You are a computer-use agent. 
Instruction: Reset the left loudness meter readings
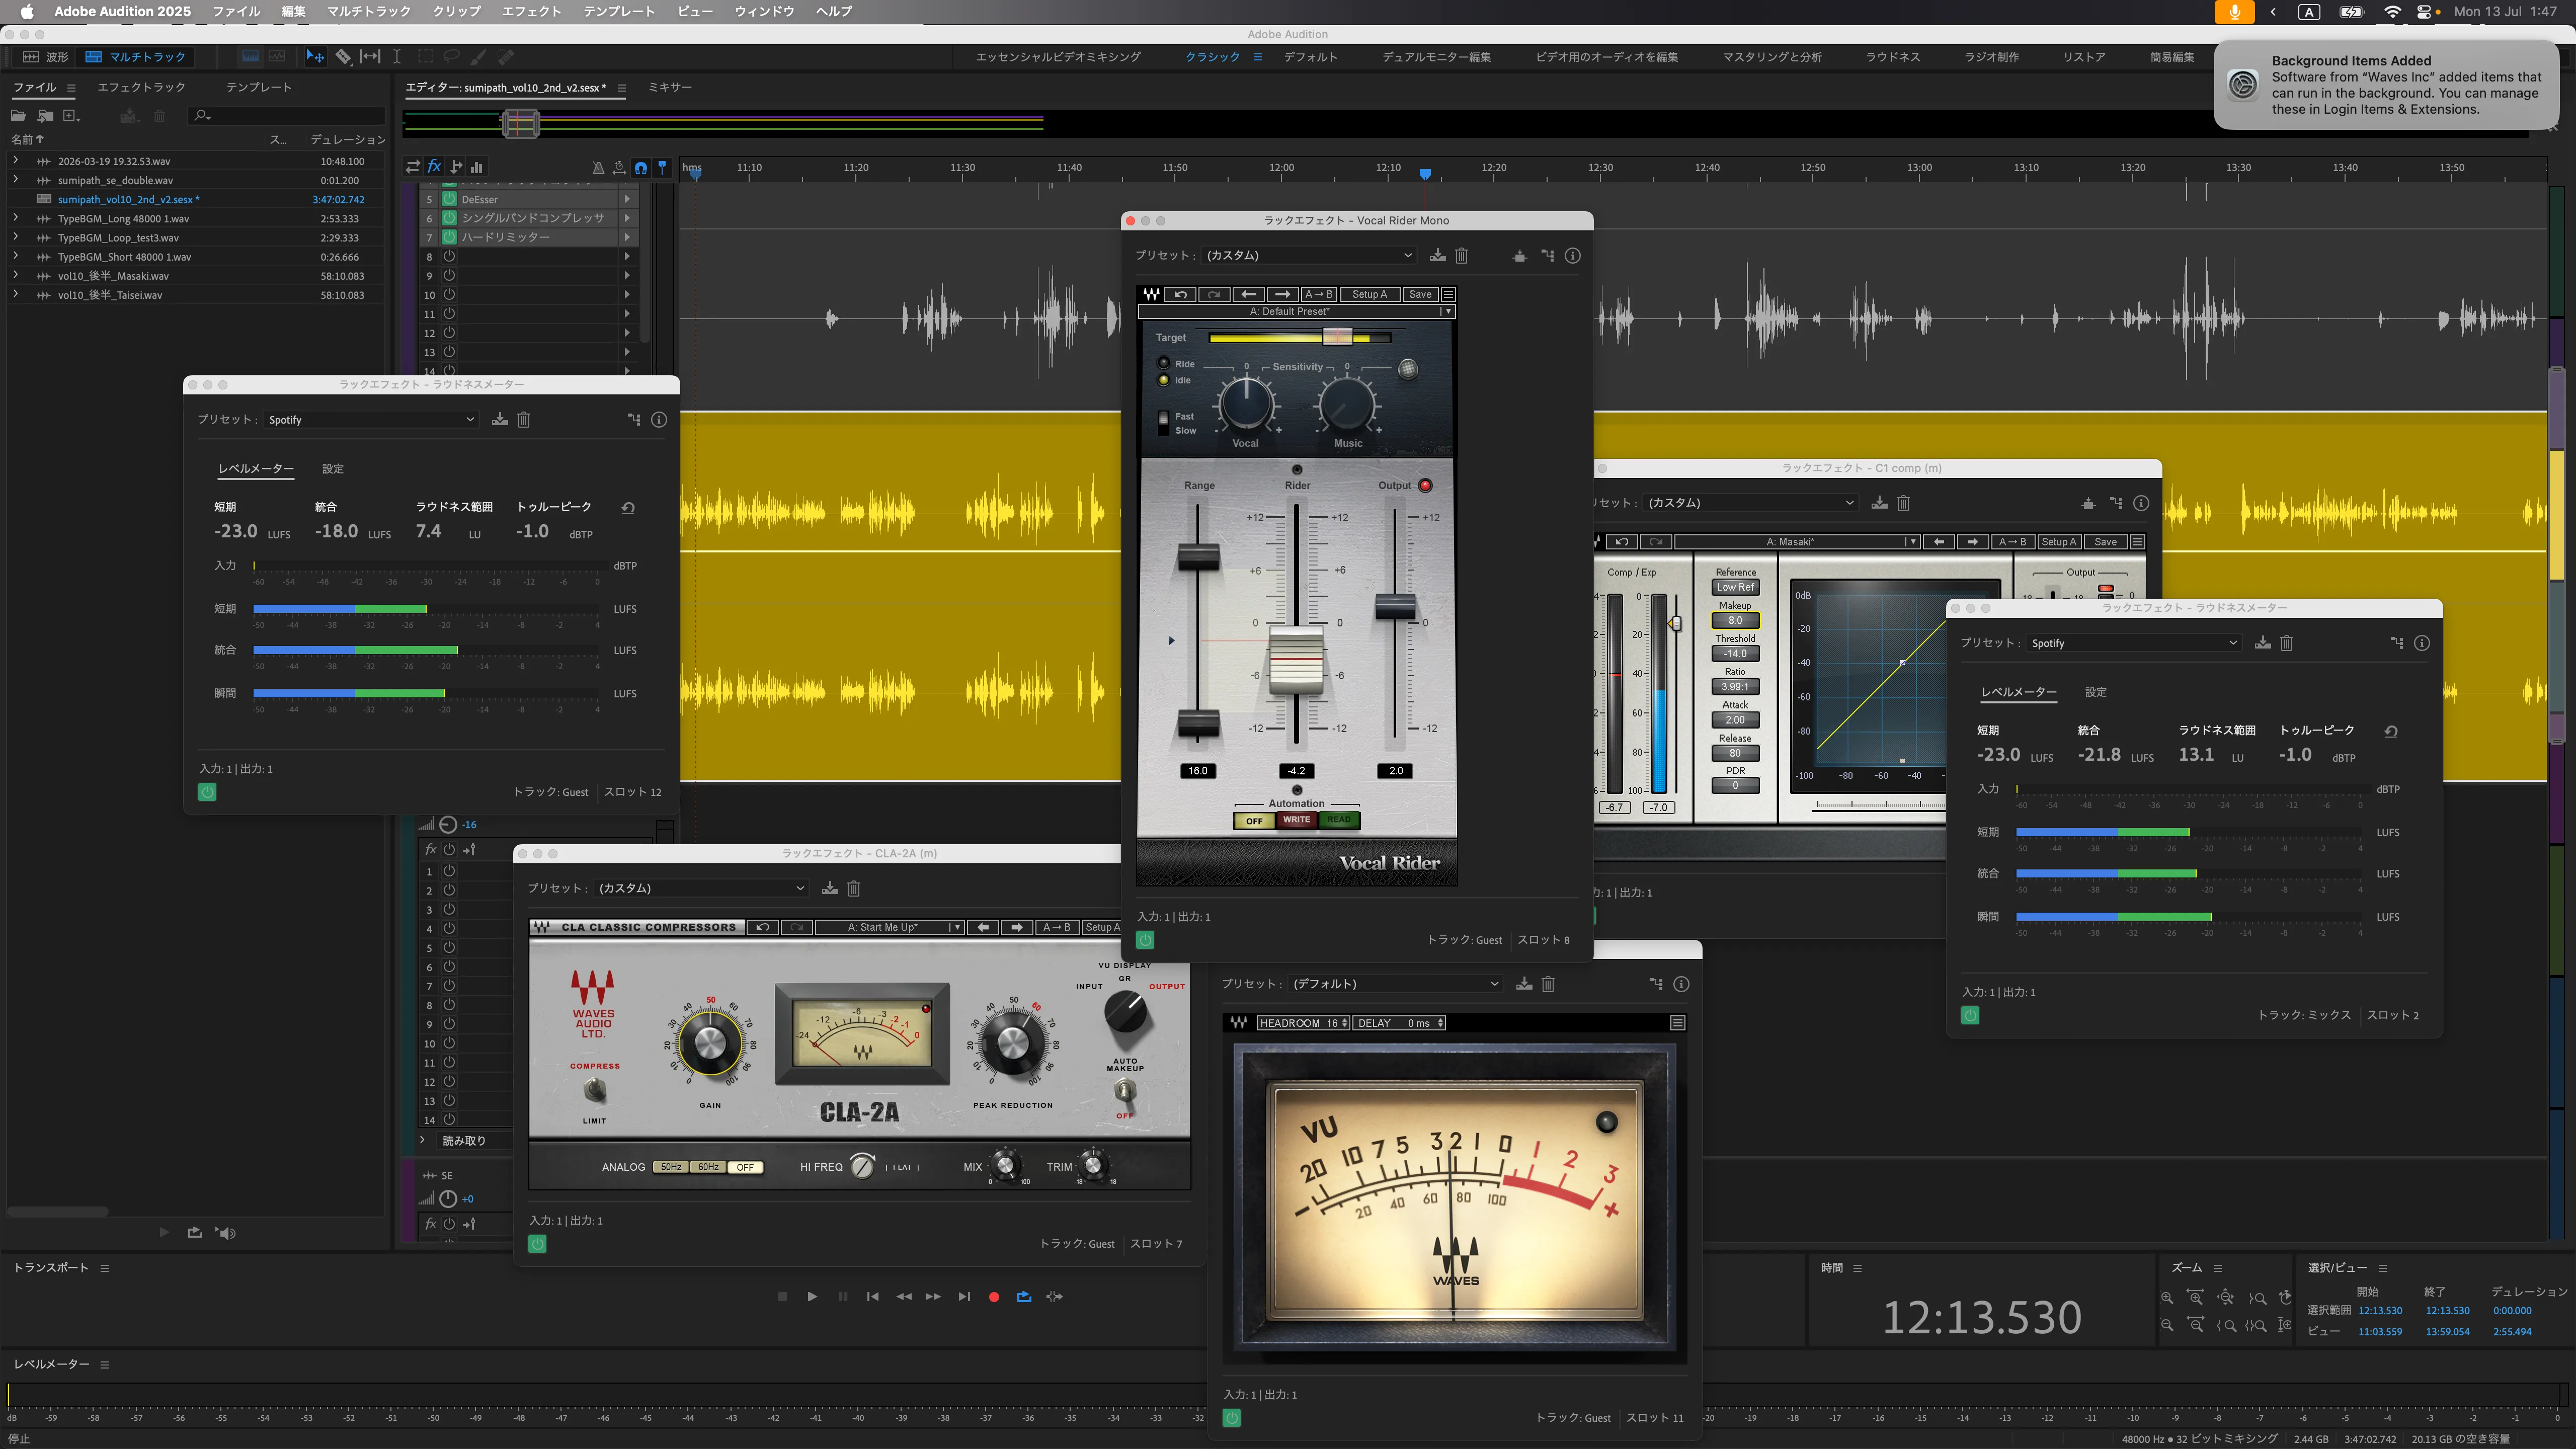[628, 508]
